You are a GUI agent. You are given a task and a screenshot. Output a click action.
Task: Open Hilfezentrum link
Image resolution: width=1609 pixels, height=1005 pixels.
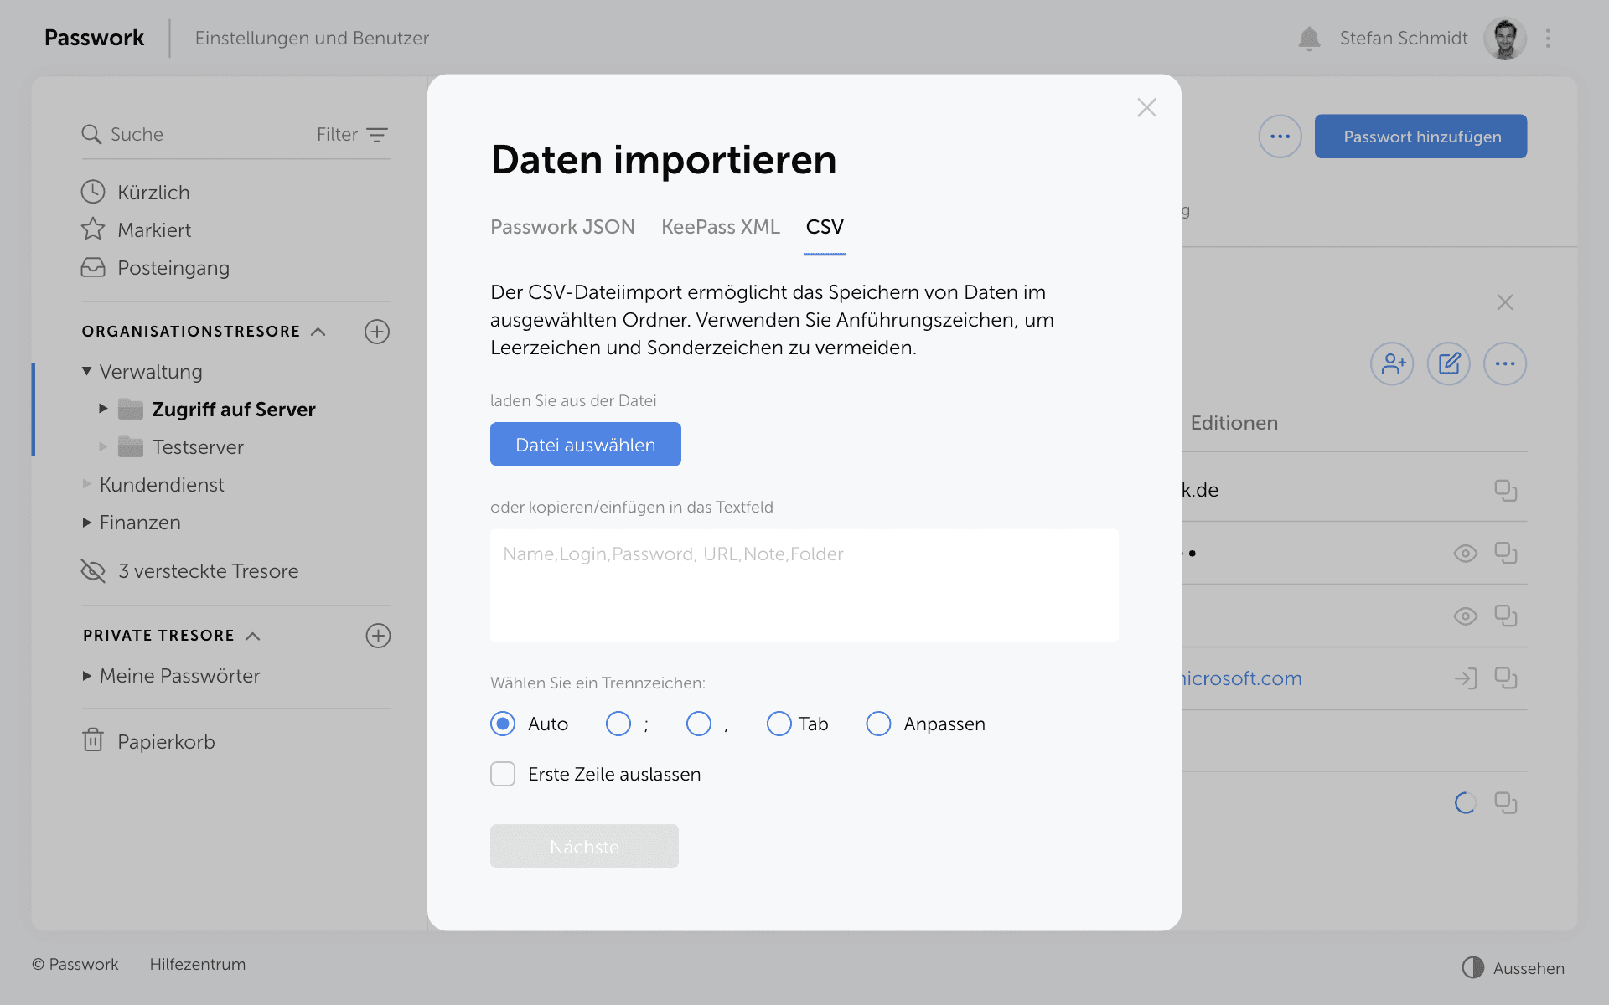[198, 965]
